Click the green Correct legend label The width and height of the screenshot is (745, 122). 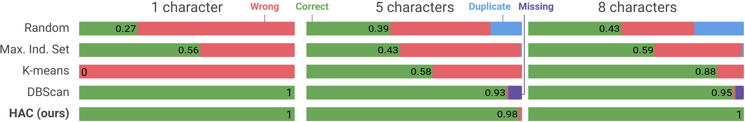(312, 7)
